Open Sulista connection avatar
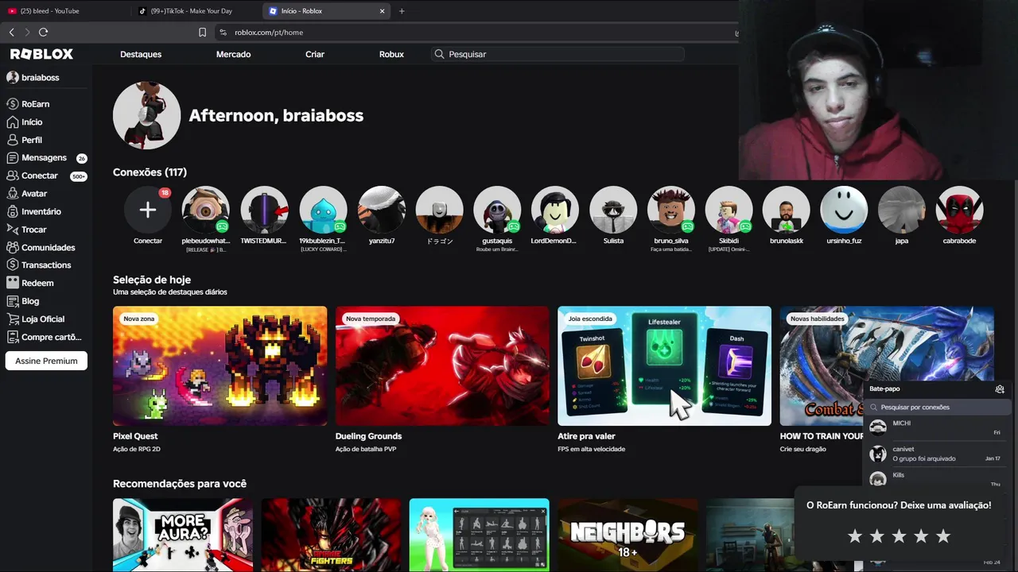1018x572 pixels. pyautogui.click(x=613, y=210)
